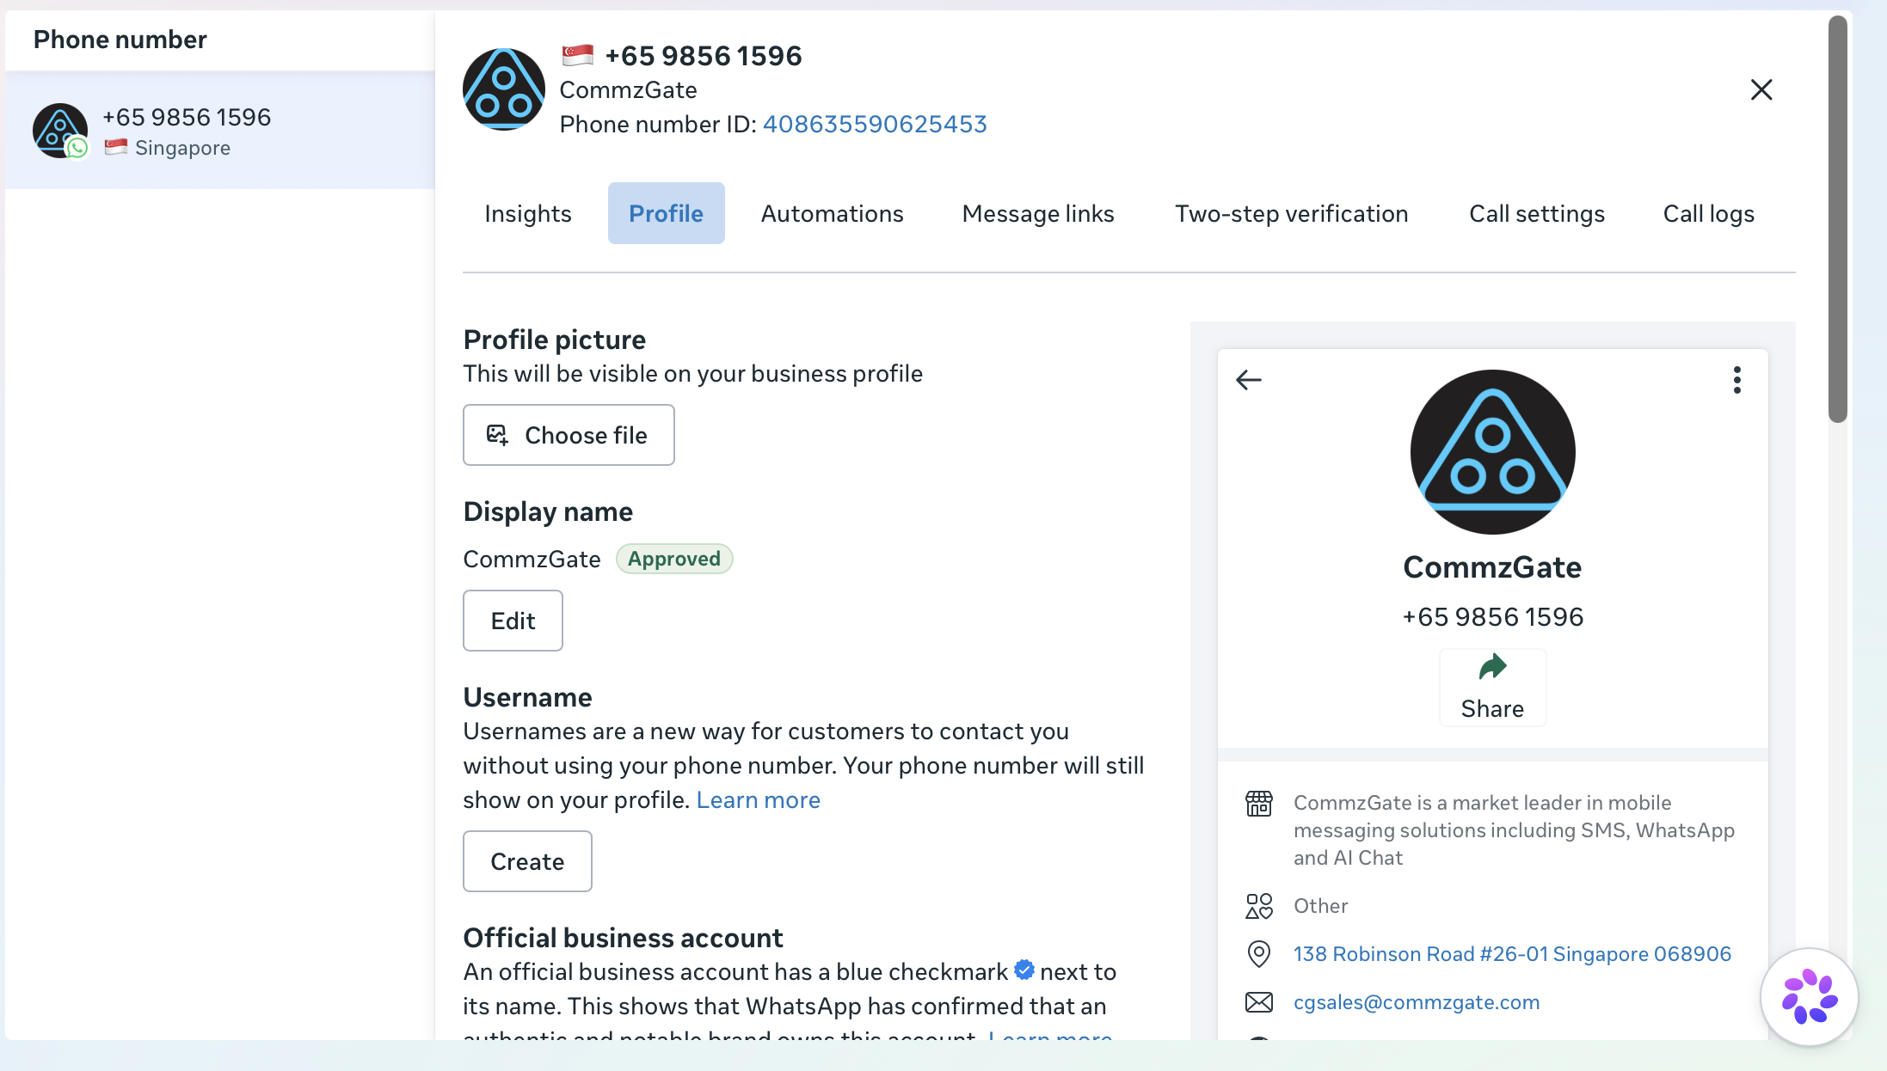The height and width of the screenshot is (1071, 1887).
Task: Open the purple assistant bubble icon
Action: 1809,997
